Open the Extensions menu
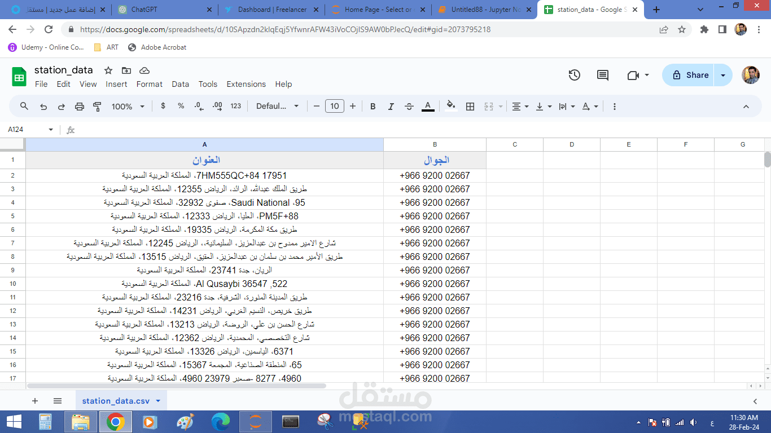The width and height of the screenshot is (771, 433). click(246, 84)
